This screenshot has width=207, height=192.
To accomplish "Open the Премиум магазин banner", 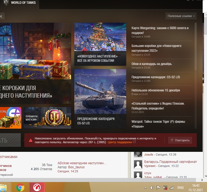I will click(x=47, y=118).
